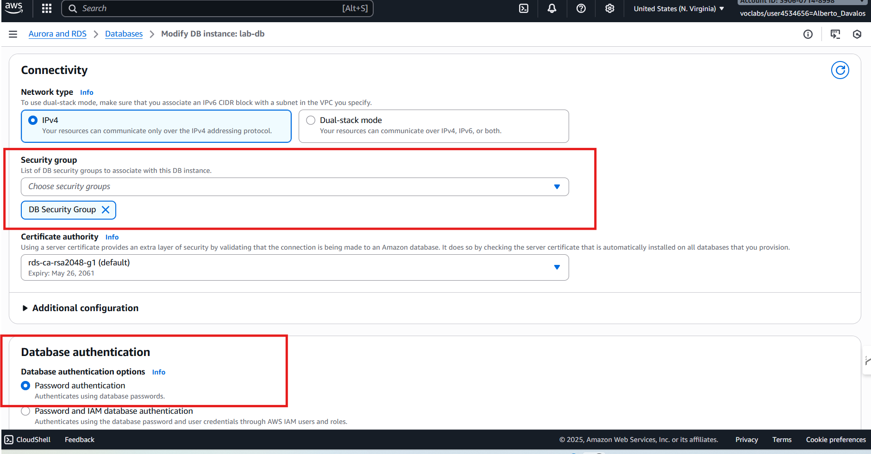
Task: Choose Password and IAM database authentication
Action: coord(25,411)
